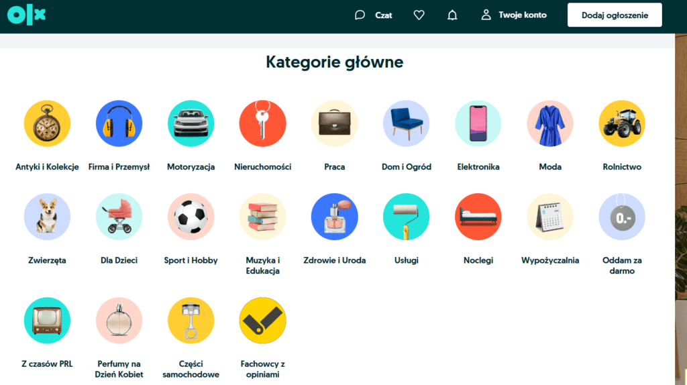This screenshot has width=687, height=385.
Task: Click the Dodaj ogłoszenie button
Action: (615, 15)
